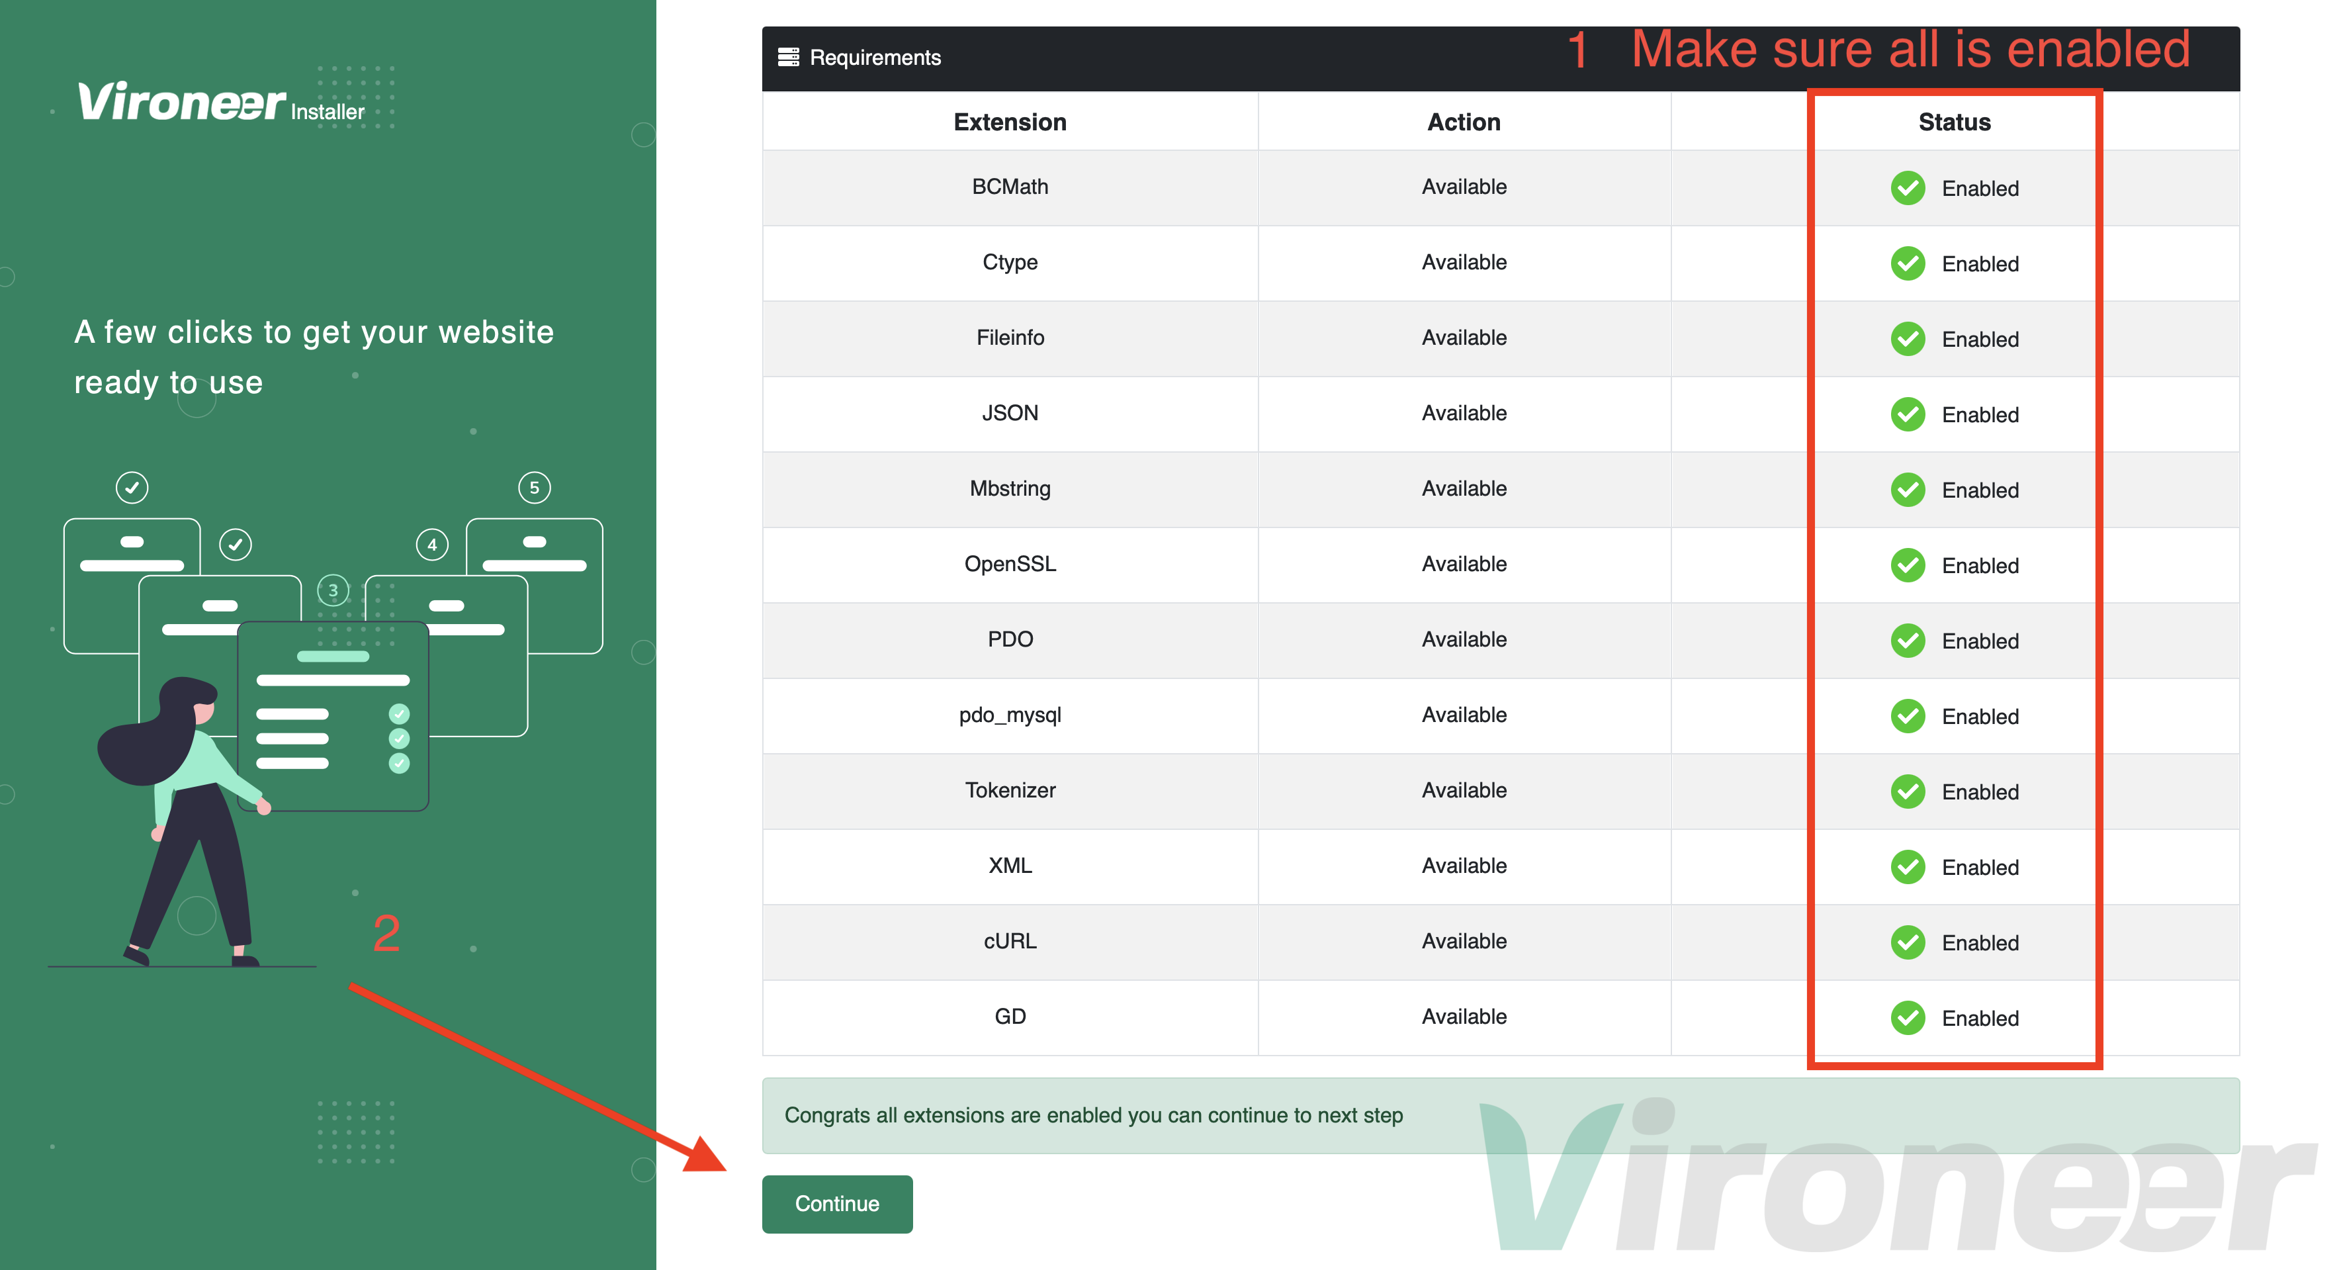Click the Vironeer Installer logo
2339x1270 pixels.
(220, 101)
